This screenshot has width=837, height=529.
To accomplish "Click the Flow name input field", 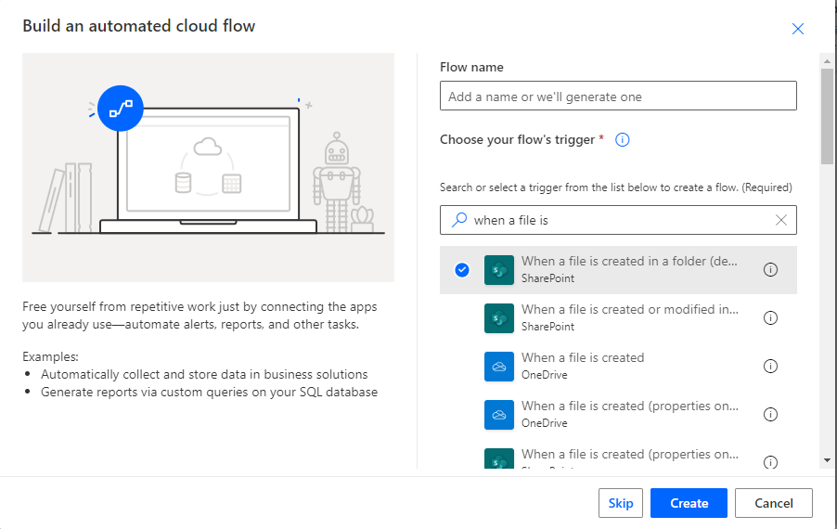I will click(x=618, y=97).
